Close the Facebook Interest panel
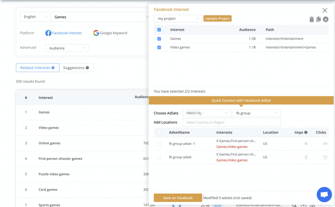335x207 pixels. point(325,10)
